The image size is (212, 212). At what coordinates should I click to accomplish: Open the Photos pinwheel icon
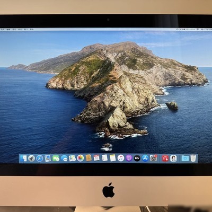tap(81, 158)
